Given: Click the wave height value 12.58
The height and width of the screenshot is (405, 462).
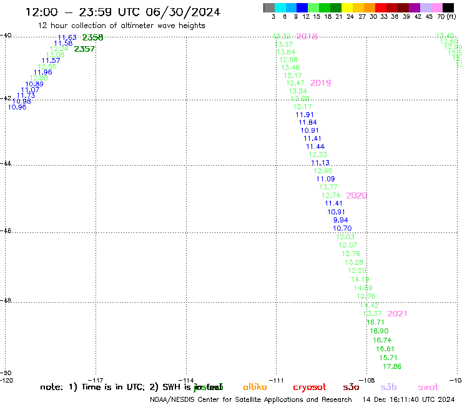Looking at the screenshot, I should [288, 60].
